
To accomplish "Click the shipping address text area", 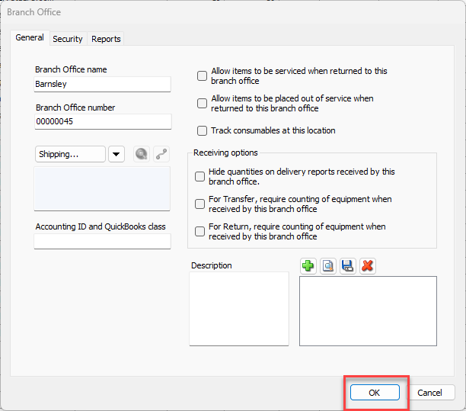I will 102,188.
